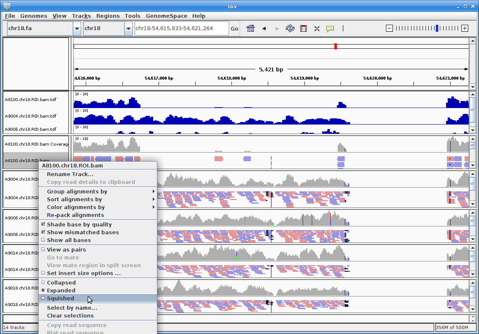Click Select by name in the menu
479x334 pixels.
point(72,308)
